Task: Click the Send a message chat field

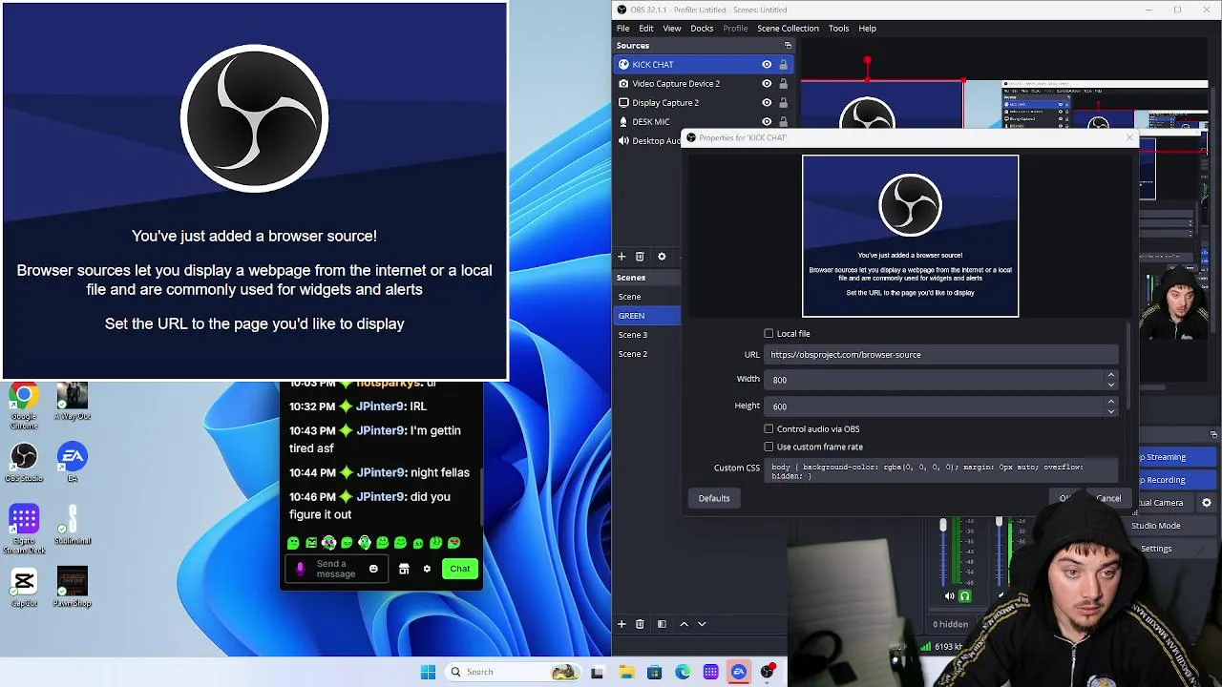Action: (336, 569)
